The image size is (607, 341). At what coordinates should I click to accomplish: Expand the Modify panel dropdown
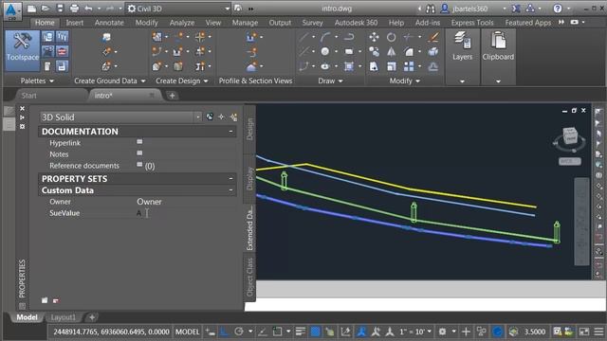[x=405, y=81]
